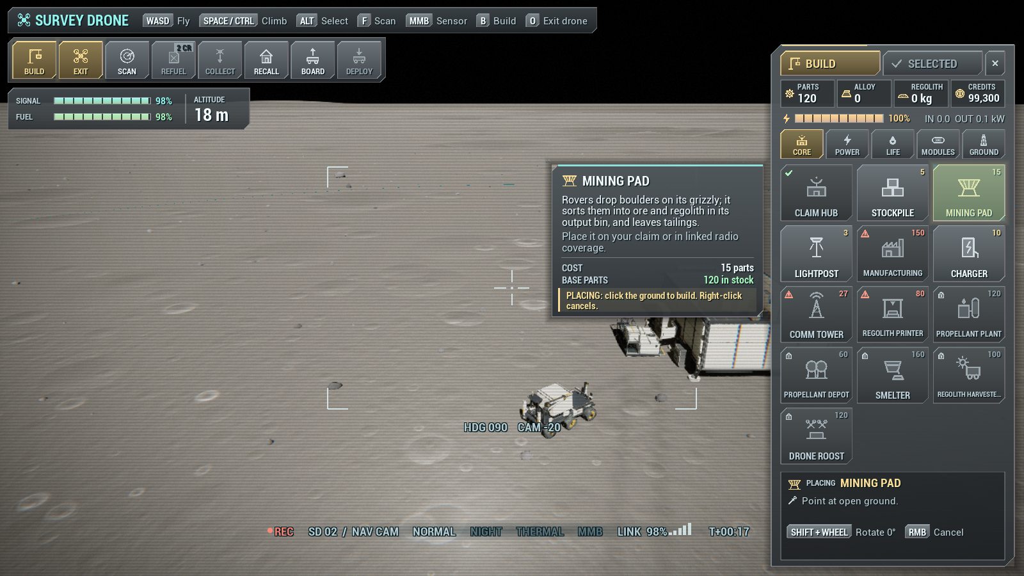The image size is (1024, 576).
Task: Switch to the Selected panel tab
Action: pyautogui.click(x=932, y=63)
